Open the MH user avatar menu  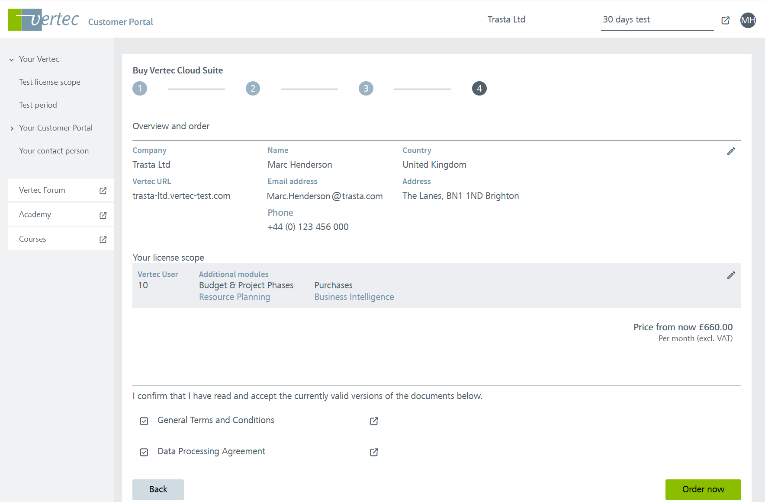(x=748, y=20)
